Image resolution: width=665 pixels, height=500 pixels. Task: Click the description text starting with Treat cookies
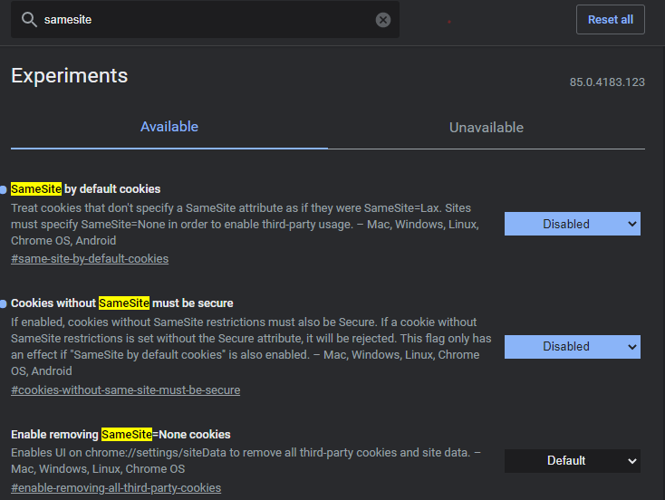click(245, 224)
